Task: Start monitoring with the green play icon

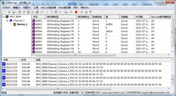Action: coord(71,12)
